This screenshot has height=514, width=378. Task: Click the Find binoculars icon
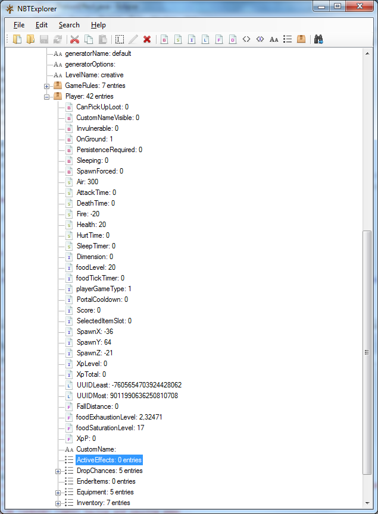pyautogui.click(x=318, y=39)
